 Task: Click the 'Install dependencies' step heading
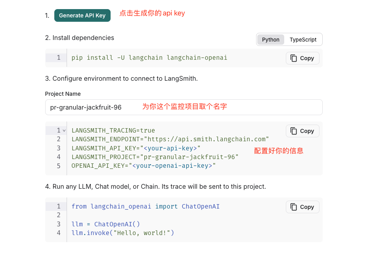(x=80, y=38)
